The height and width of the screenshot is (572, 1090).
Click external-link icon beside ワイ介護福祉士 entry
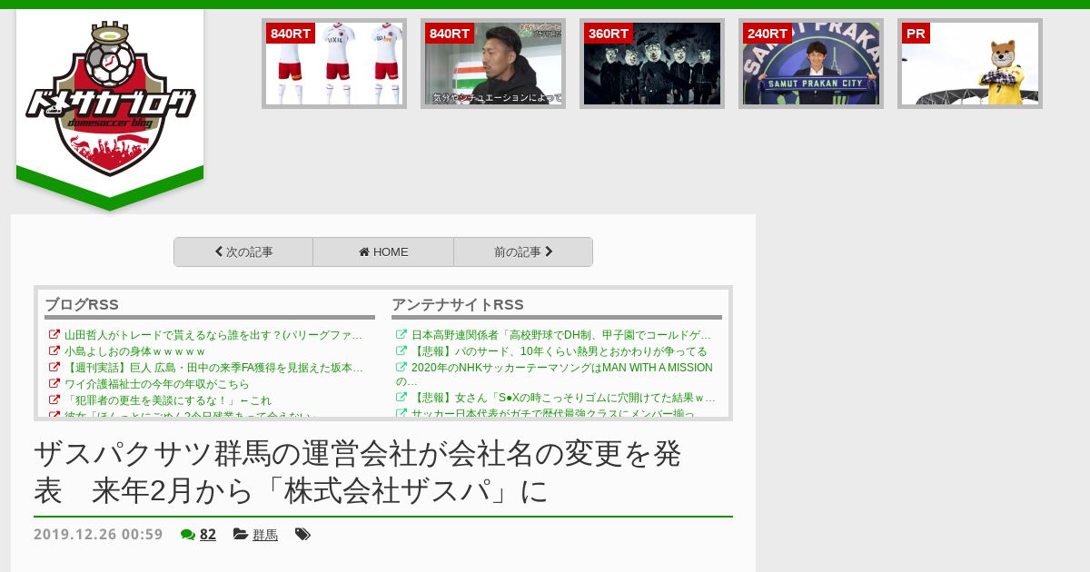point(54,384)
